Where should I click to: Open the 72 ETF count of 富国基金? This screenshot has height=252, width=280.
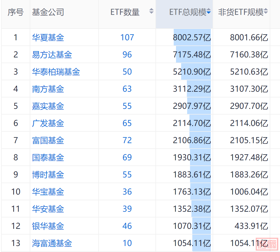(127, 140)
